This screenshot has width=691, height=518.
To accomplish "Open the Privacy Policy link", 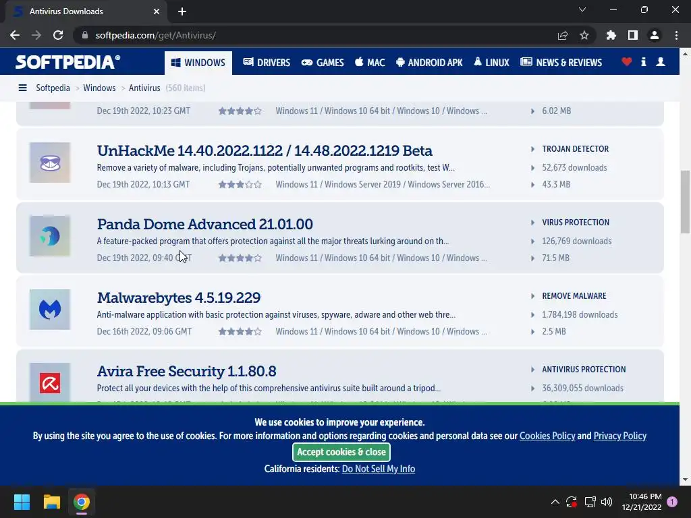I will click(x=619, y=436).
